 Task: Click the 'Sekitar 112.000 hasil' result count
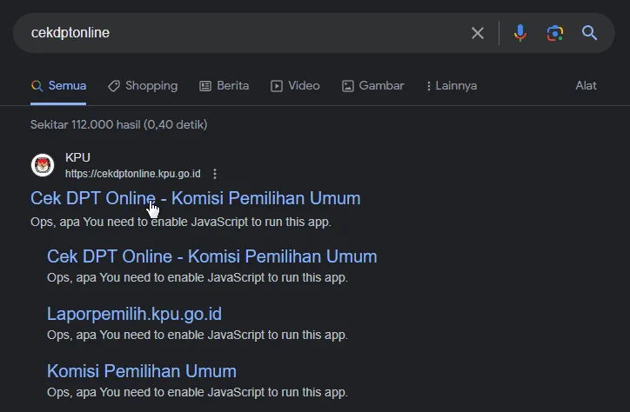point(119,125)
